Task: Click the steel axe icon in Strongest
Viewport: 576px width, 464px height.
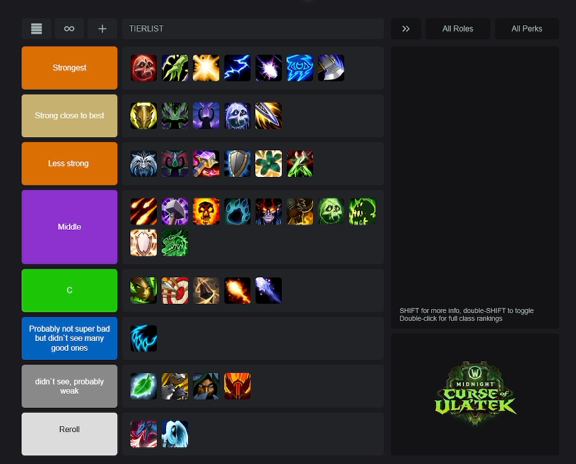Action: (331, 68)
